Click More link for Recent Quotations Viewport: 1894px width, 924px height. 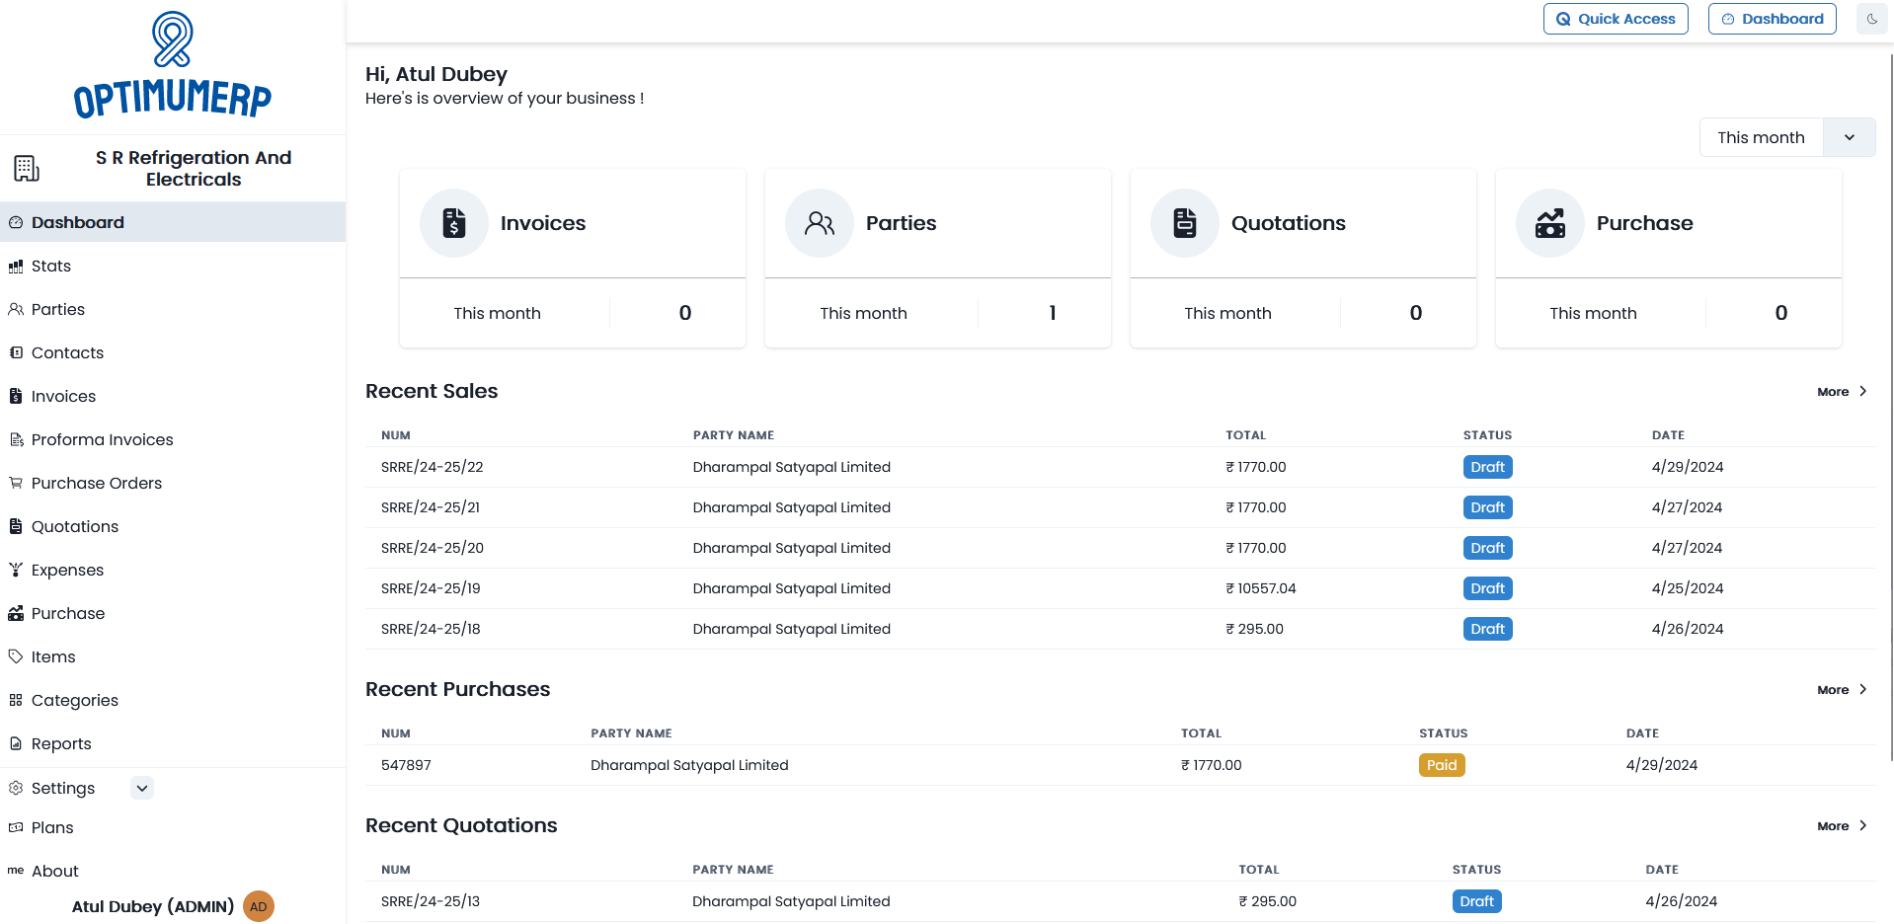[x=1833, y=826]
